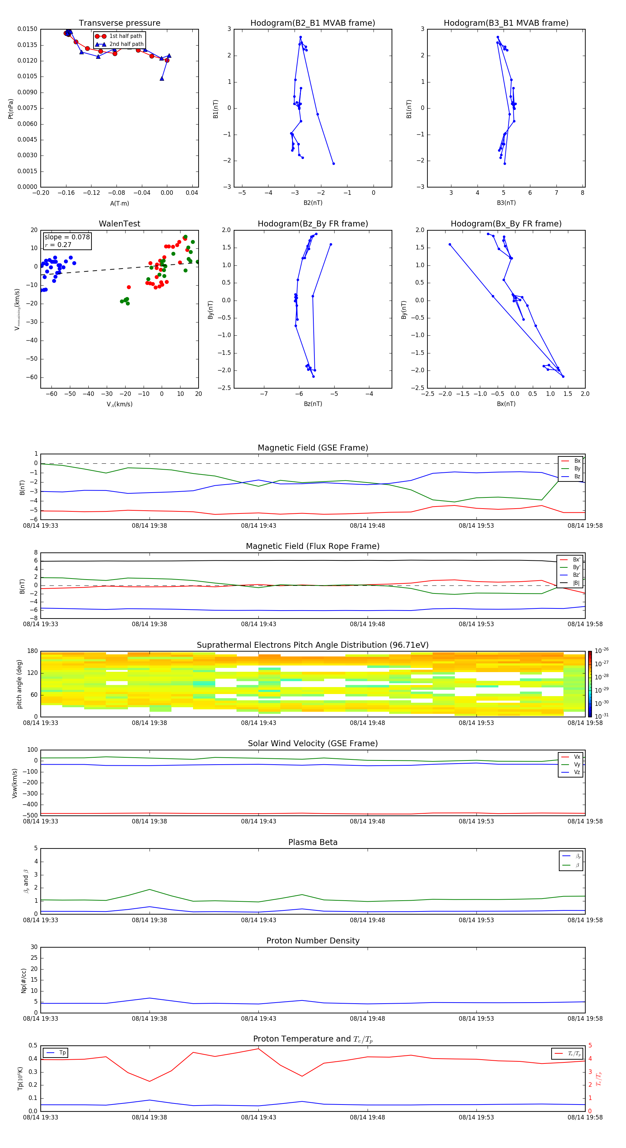Image resolution: width=626 pixels, height=1148 pixels.
Task: Click the "pitch angle (deg)" axis label
Action: coord(19,684)
